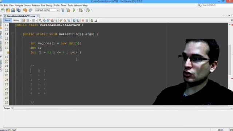Click the Comment icon in the editor toolbar
This screenshot has width=233, height=131.
[92, 20]
